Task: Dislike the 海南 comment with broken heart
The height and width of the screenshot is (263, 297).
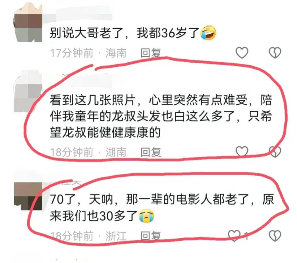Action: tap(275, 52)
